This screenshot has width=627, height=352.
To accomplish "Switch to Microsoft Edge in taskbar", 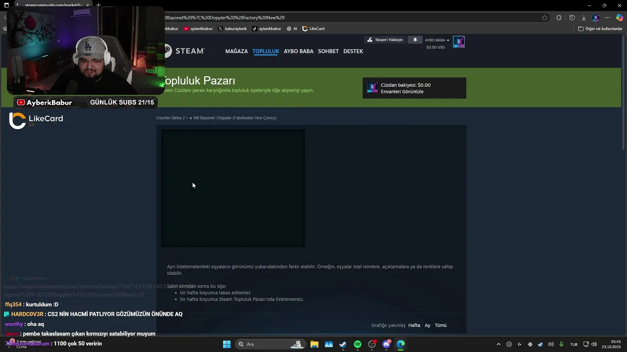I will pyautogui.click(x=401, y=344).
